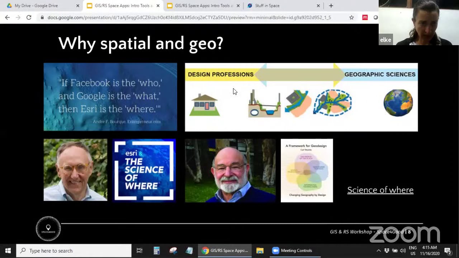Click elke's webcam video thumbnail
The height and width of the screenshot is (258, 459).
[419, 23]
